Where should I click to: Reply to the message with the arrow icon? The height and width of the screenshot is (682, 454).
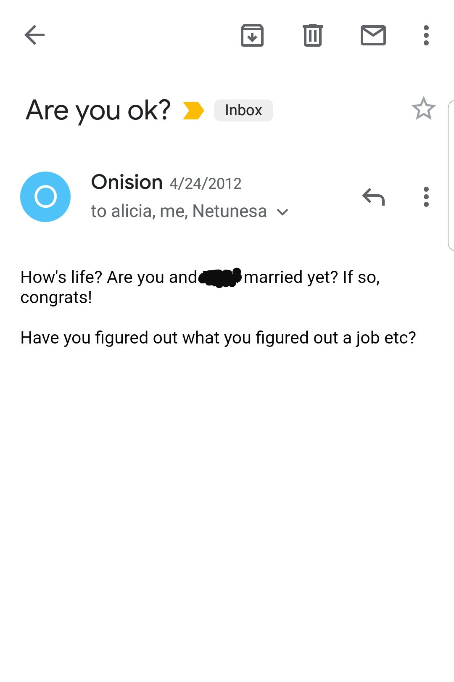point(374,197)
